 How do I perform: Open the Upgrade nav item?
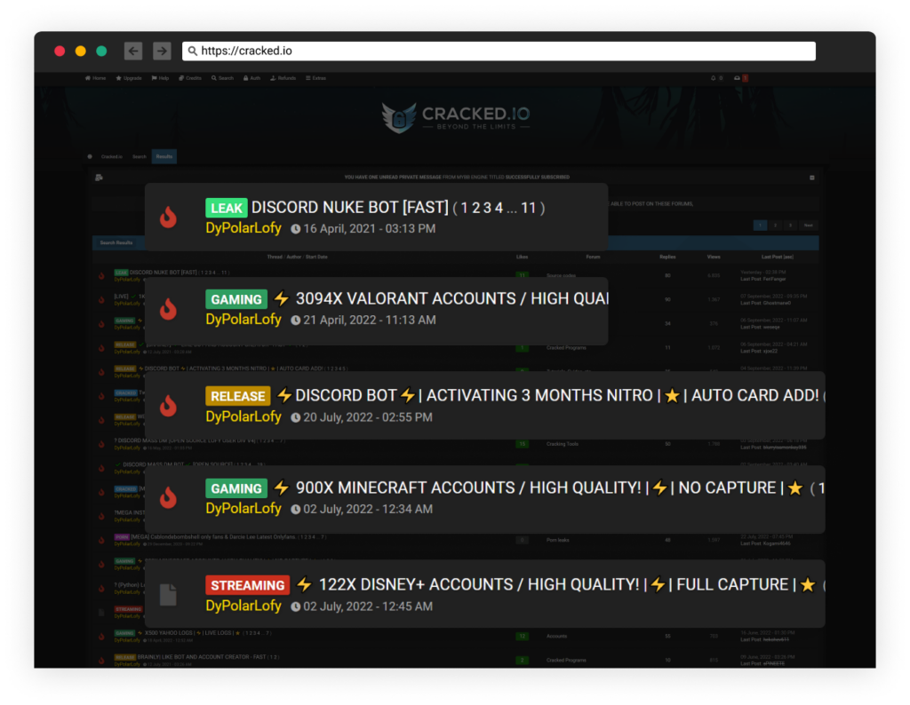click(x=129, y=78)
